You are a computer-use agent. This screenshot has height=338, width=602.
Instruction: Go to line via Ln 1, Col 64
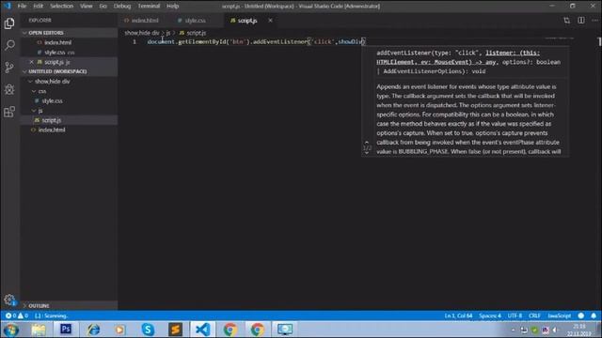click(x=458, y=315)
